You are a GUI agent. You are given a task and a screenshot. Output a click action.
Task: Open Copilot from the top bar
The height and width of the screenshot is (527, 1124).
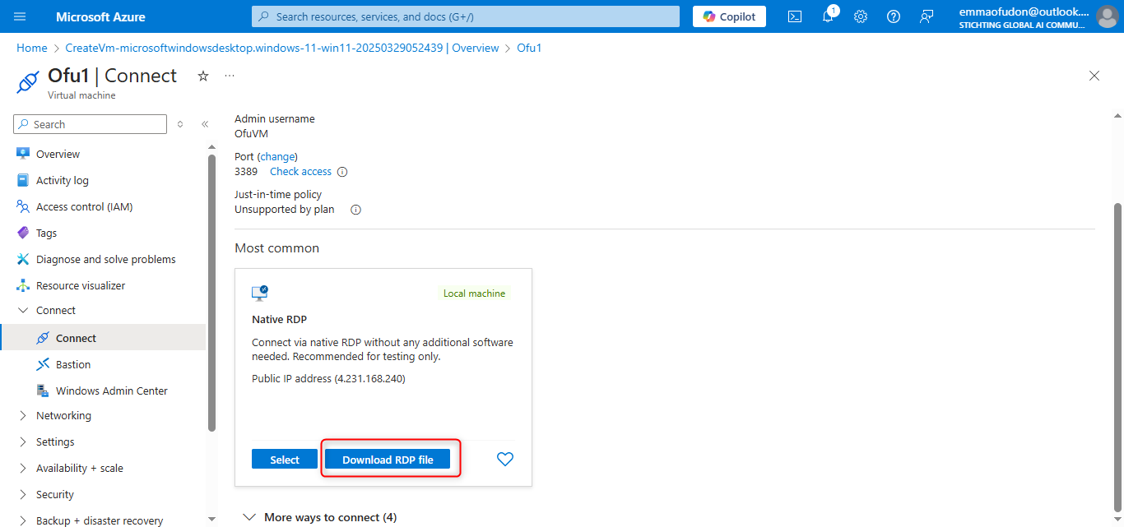tap(730, 16)
